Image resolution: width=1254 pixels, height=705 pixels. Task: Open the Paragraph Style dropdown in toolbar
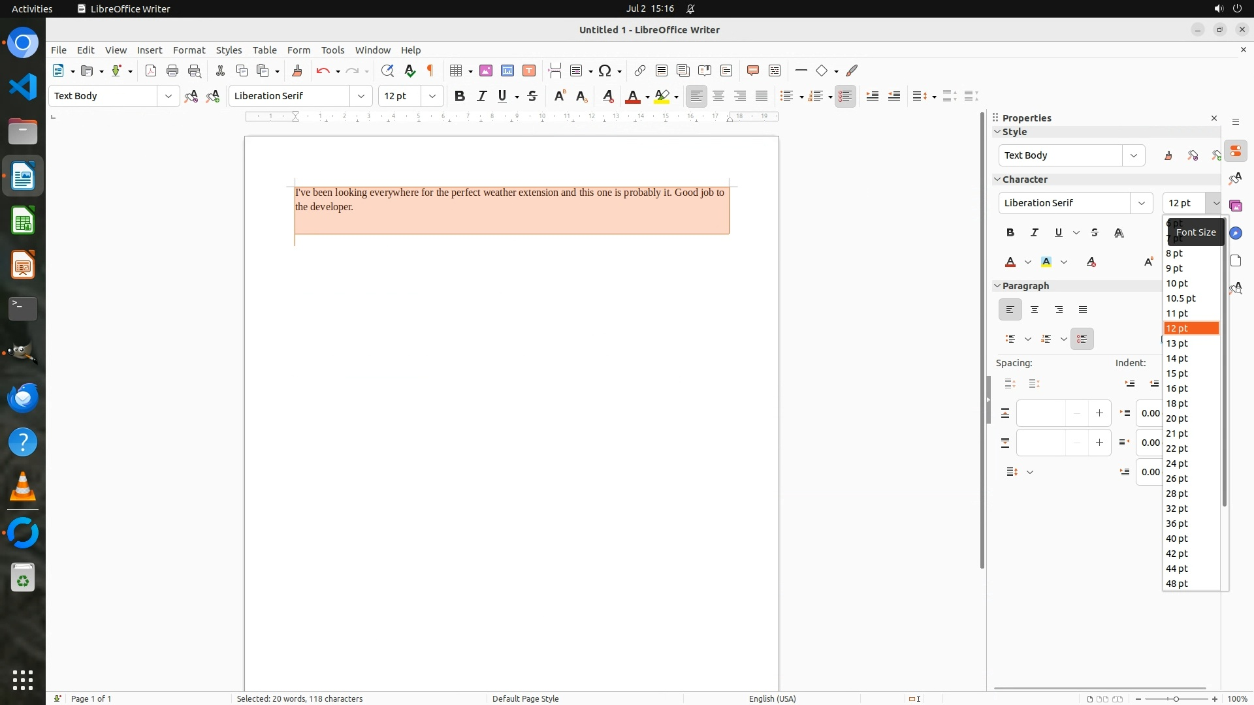click(x=169, y=96)
